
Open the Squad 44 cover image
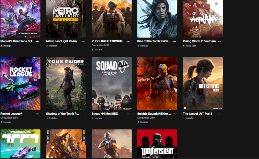pos(112,83)
